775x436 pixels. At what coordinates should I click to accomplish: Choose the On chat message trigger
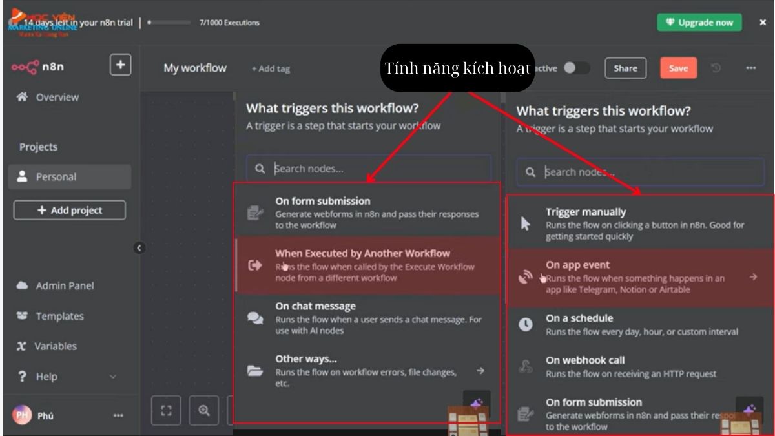coord(368,318)
